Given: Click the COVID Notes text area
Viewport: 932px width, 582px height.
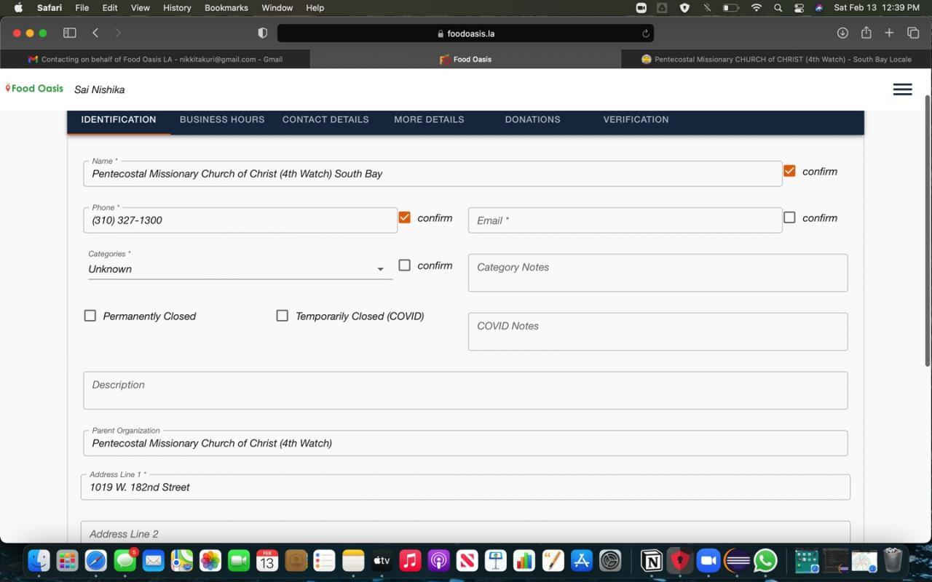Looking at the screenshot, I should (657, 332).
